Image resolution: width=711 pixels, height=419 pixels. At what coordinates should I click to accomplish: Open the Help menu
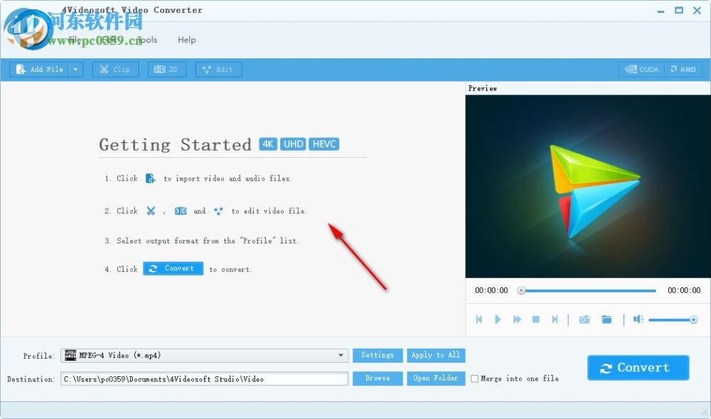[x=186, y=40]
